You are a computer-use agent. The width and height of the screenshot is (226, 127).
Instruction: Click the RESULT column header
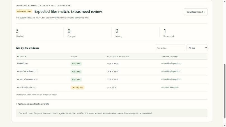pyautogui.click(x=74, y=57)
